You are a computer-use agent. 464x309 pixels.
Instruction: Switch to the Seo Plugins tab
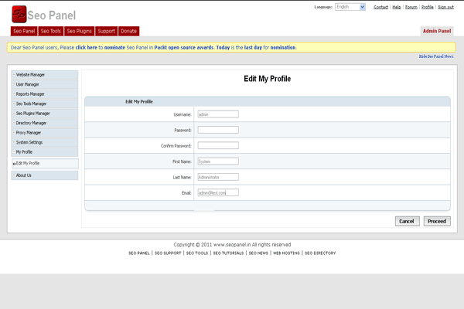[x=79, y=31]
